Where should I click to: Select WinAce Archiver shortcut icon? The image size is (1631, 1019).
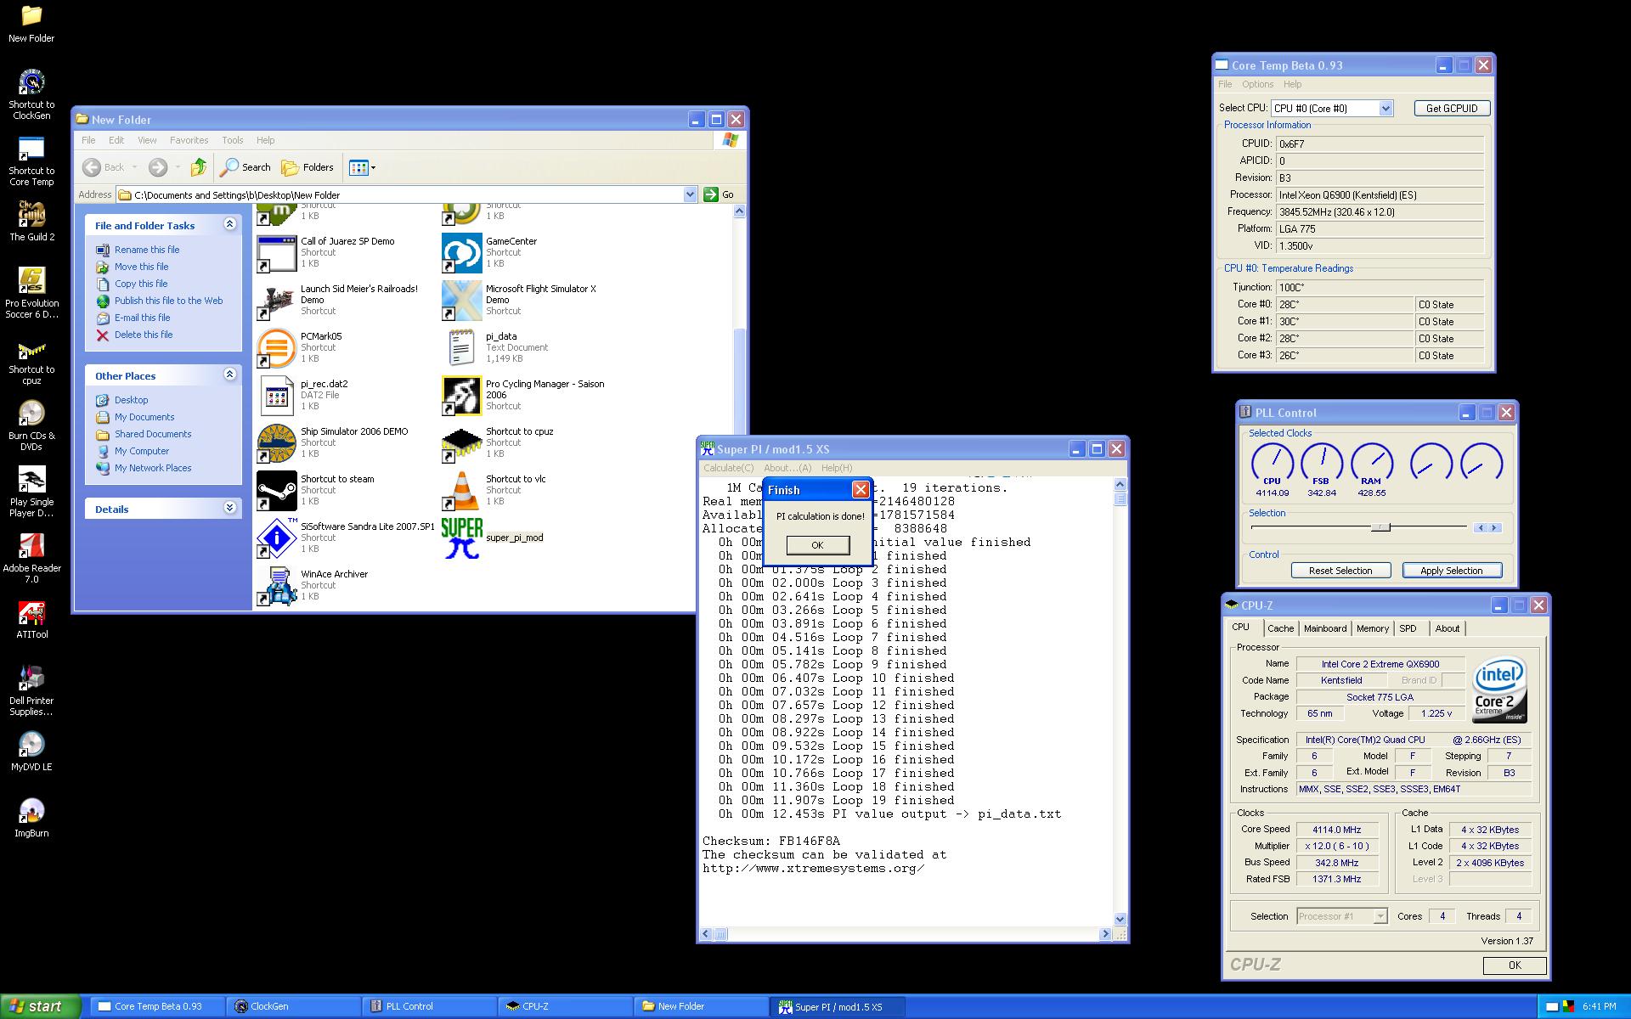coord(276,586)
